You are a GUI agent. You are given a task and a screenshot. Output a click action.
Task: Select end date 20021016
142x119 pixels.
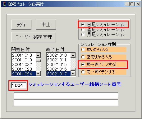click(x=58, y=69)
